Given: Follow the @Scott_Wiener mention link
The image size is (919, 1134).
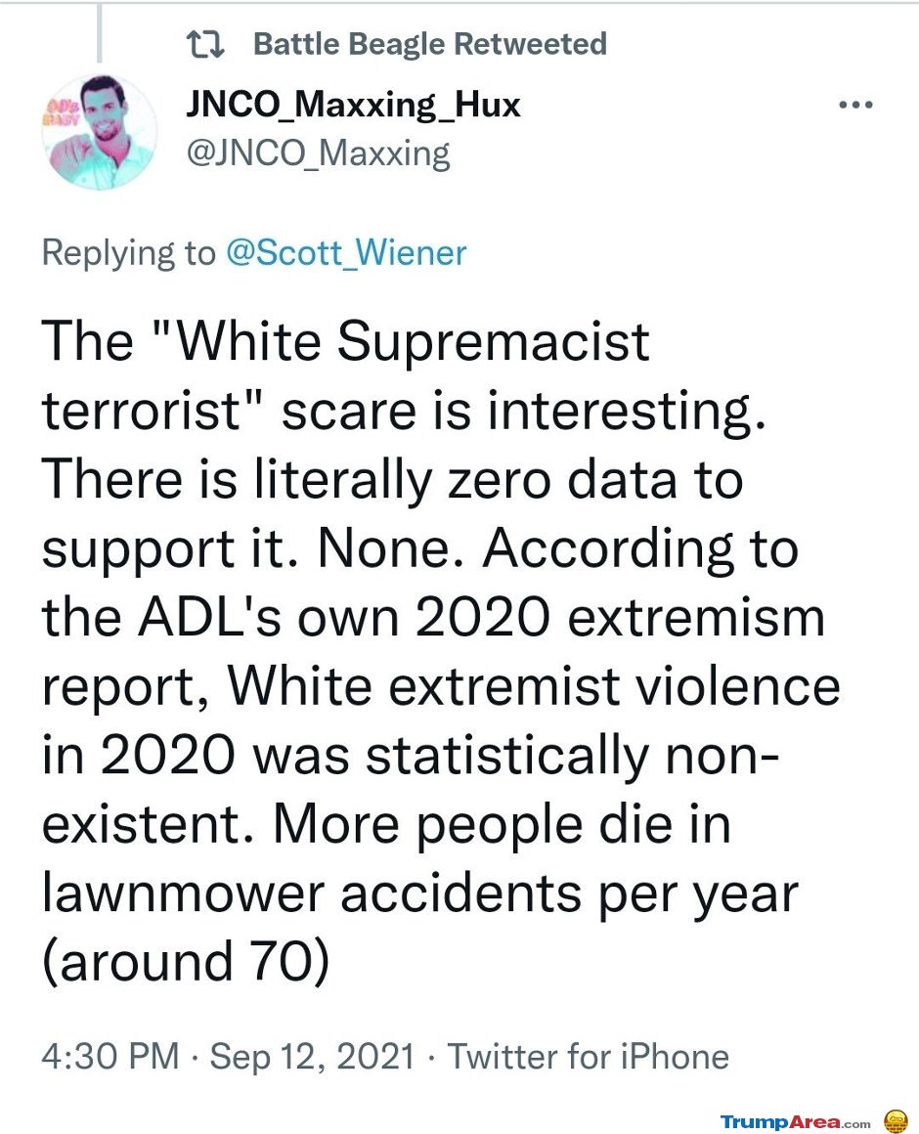Looking at the screenshot, I should click(346, 252).
